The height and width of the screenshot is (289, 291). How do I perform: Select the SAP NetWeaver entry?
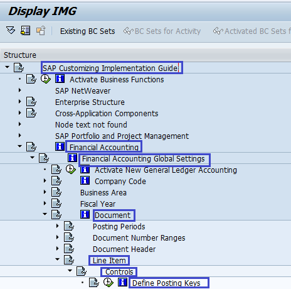point(83,91)
